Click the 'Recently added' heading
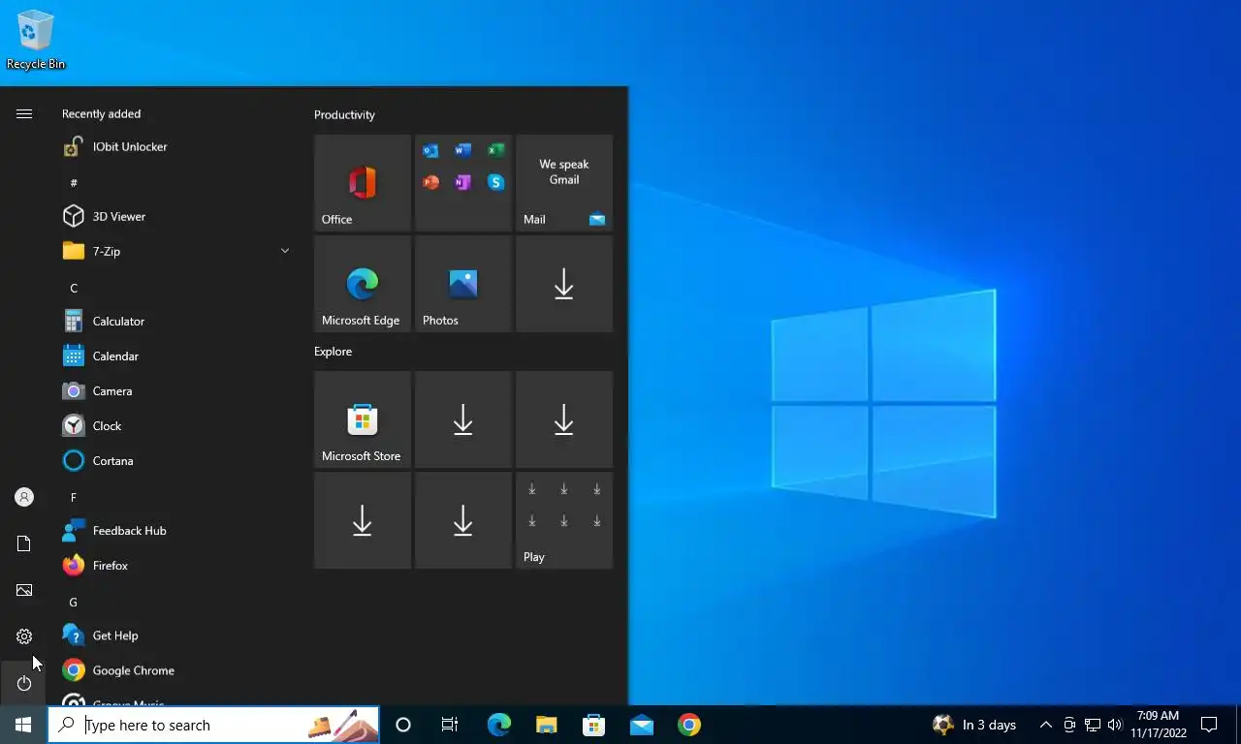This screenshot has height=744, width=1241. (x=101, y=113)
